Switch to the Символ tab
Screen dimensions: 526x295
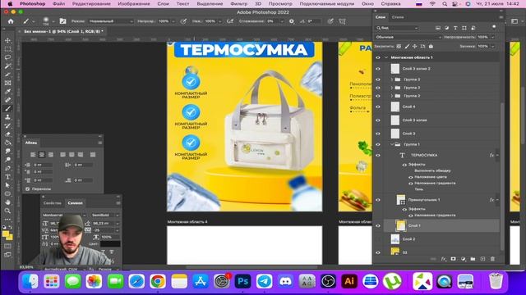(75, 203)
